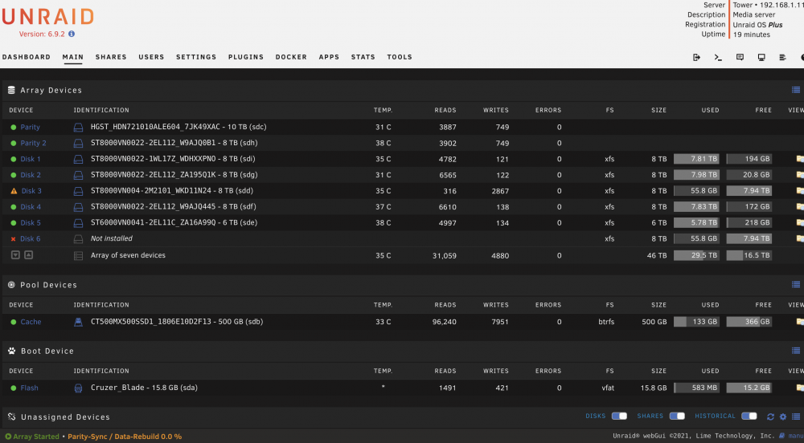This screenshot has height=443, width=804.
Task: Refresh unassigned devices
Action: point(770,417)
